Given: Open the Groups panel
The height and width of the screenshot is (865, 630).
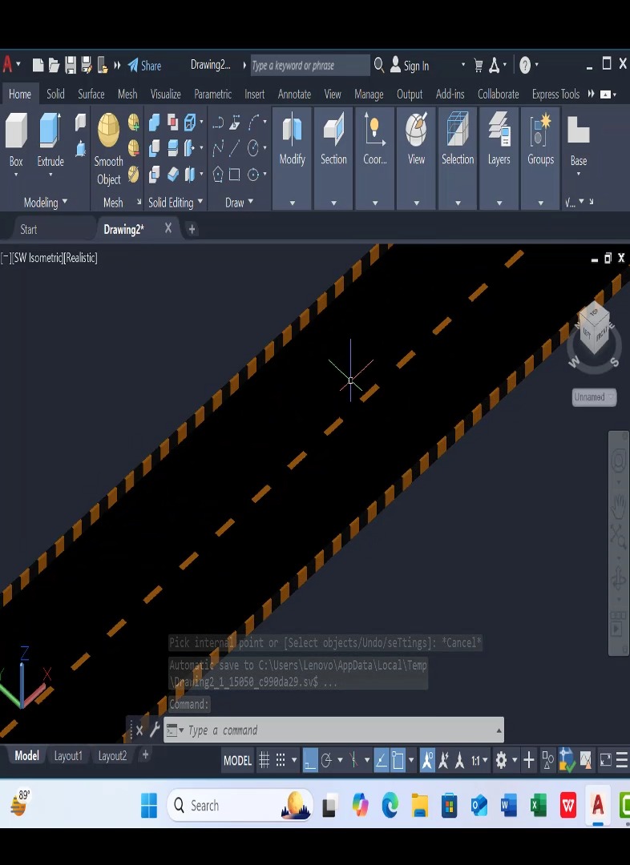Looking at the screenshot, I should coord(540,159).
